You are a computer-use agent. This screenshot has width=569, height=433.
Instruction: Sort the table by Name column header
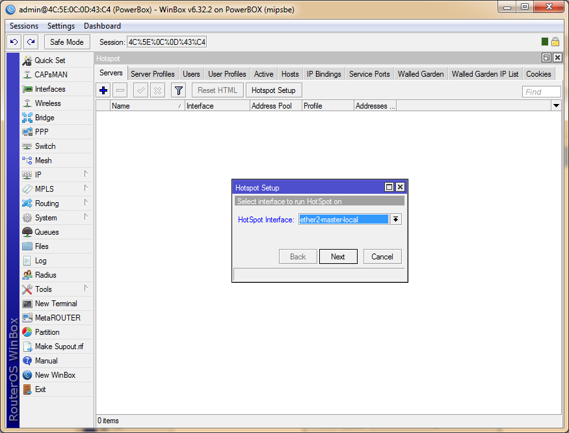[146, 106]
